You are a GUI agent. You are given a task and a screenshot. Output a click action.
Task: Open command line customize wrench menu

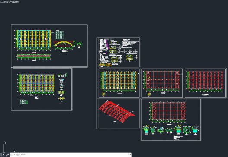point(7,155)
